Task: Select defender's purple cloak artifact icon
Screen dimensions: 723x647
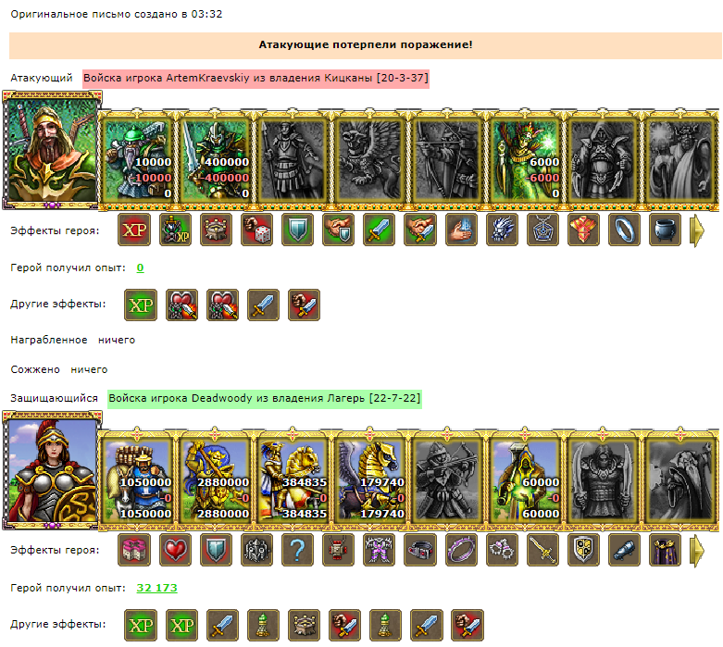Action: [x=665, y=550]
